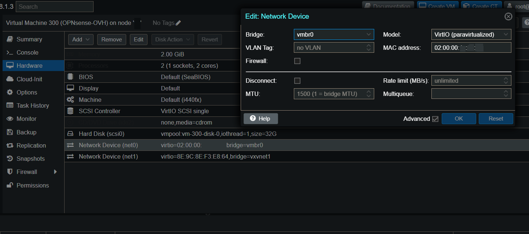This screenshot has width=529, height=234.
Task: Go to the Console section
Action: tap(27, 52)
